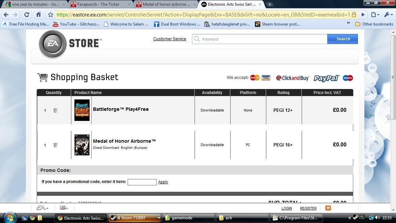Switch to the Medal of honor airborne tab
Viewport: 396px width, 223px height.
coord(166,4)
